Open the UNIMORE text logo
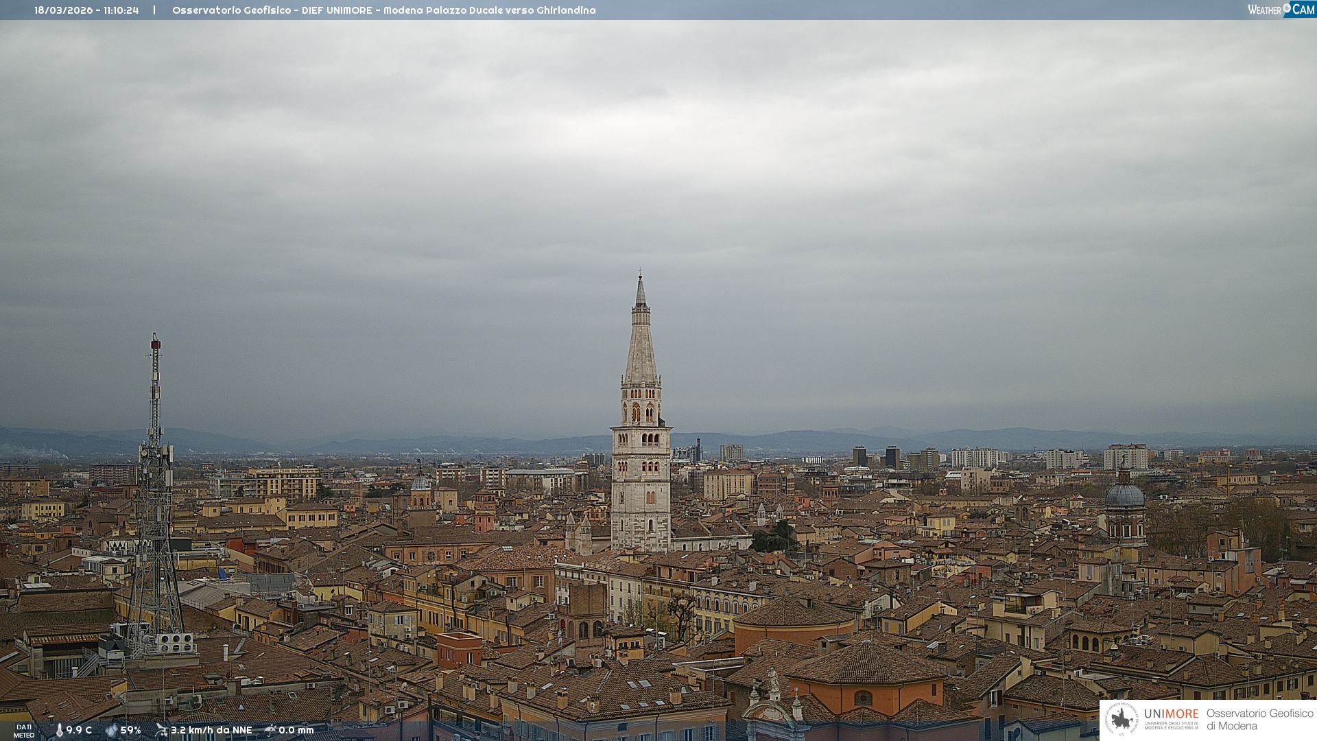1317x741 pixels. pos(1171,714)
